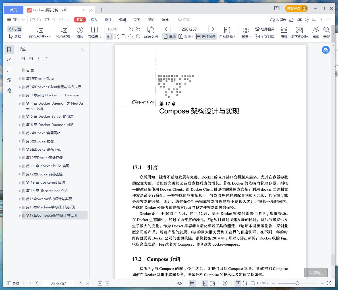
Task: Close the 书签 bookmark panel
Action: tap(82, 49)
